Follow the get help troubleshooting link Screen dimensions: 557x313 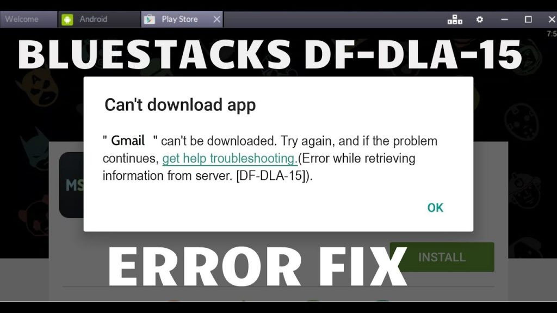[230, 158]
